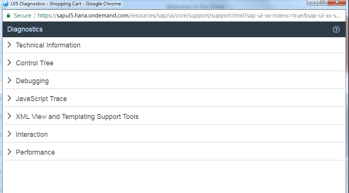Click the help question mark icon

click(336, 30)
